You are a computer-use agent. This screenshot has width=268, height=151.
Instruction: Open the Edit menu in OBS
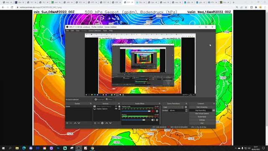coord(72,31)
